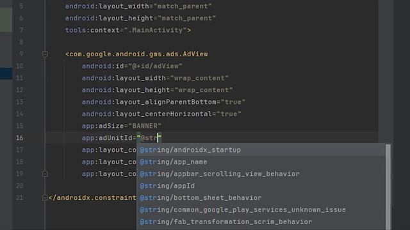Screen dimensions: 410x230
Task: Click the closing androidx.constraint tag on line 21
Action: (x=92, y=198)
